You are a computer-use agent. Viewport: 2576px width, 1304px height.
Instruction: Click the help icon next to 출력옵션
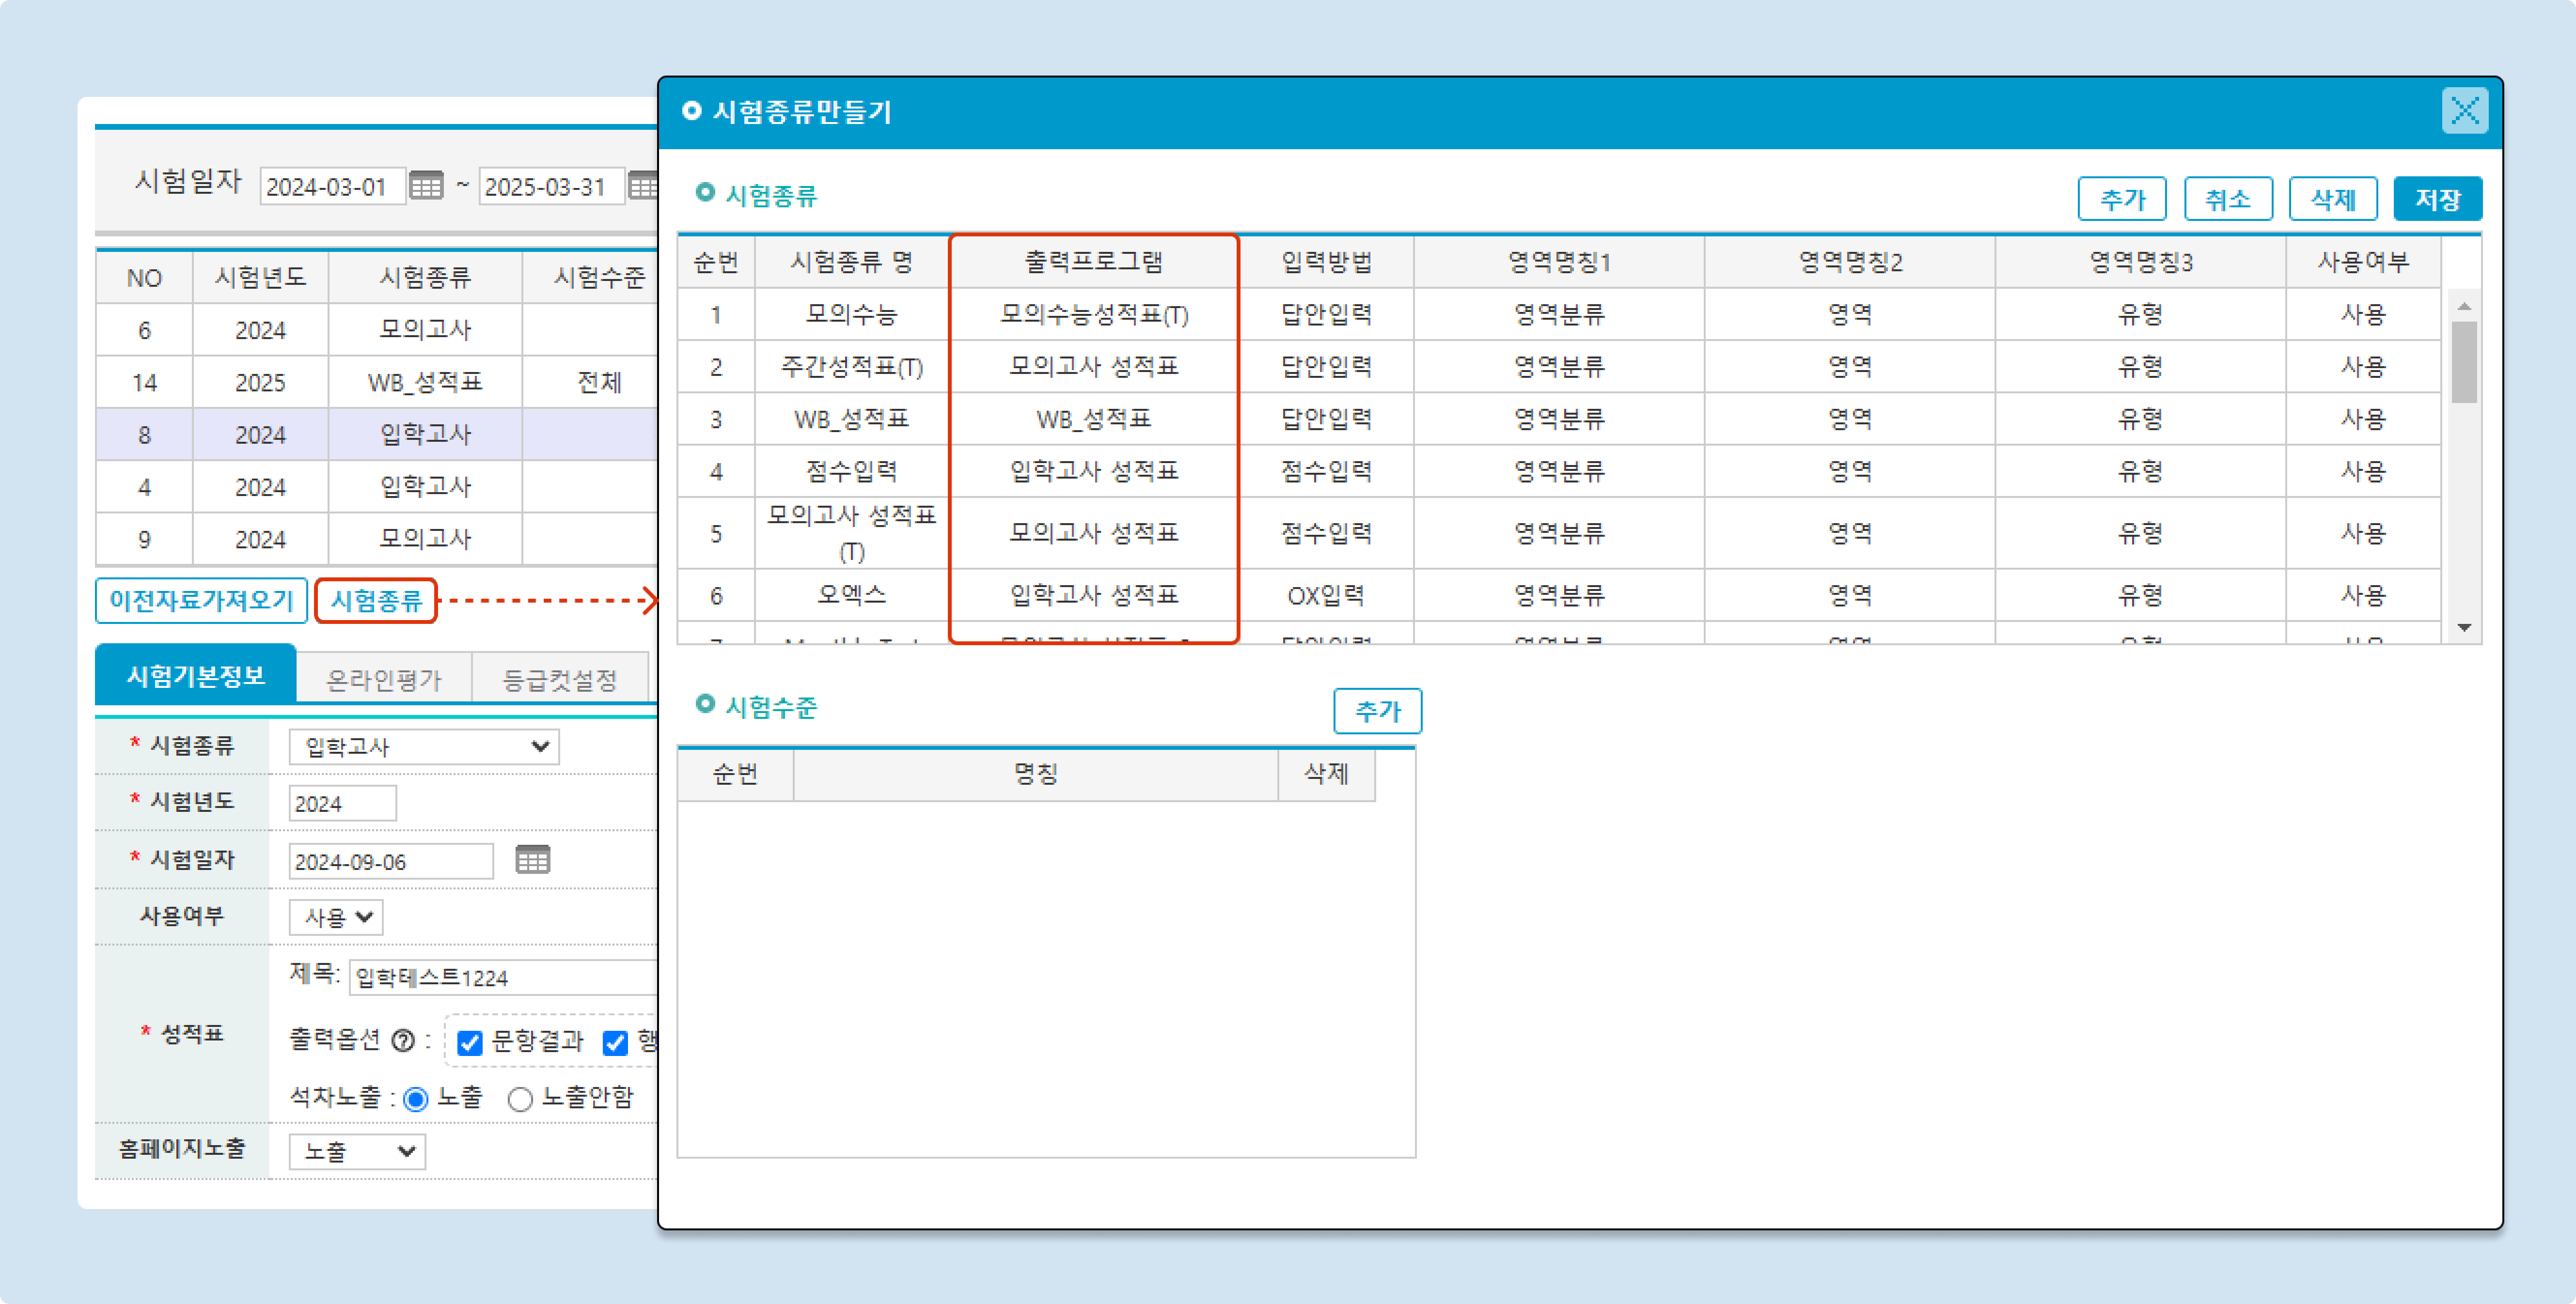(x=403, y=1041)
